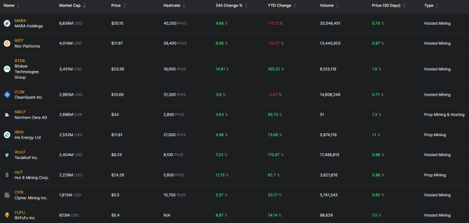Screen dimensions: 469x223
Task: Select the 'BitFuFu Inc' company name
Action: [25, 218]
